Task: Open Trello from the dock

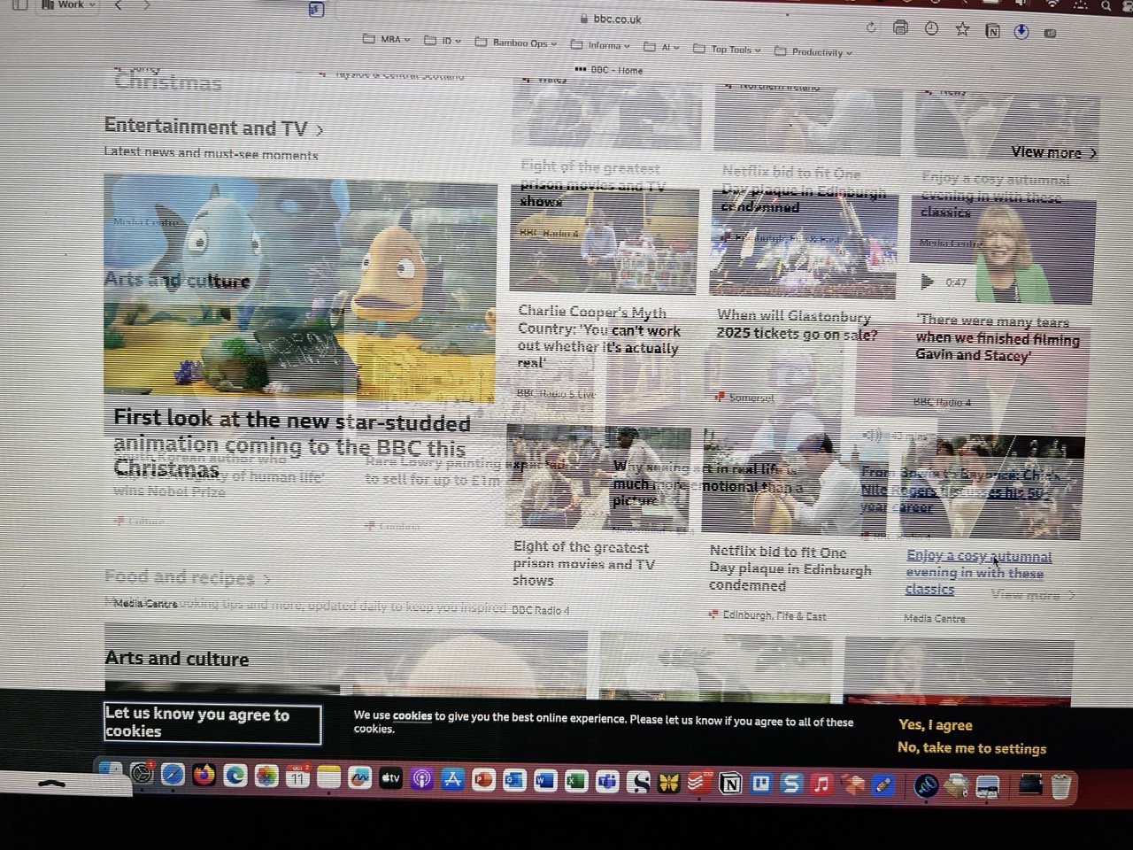Action: [x=761, y=784]
